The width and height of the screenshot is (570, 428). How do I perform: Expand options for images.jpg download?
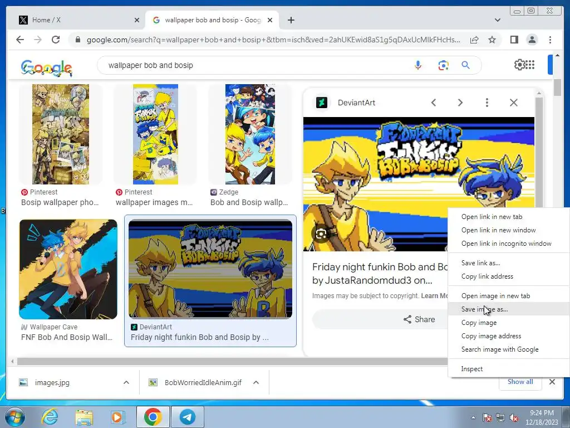pyautogui.click(x=126, y=382)
